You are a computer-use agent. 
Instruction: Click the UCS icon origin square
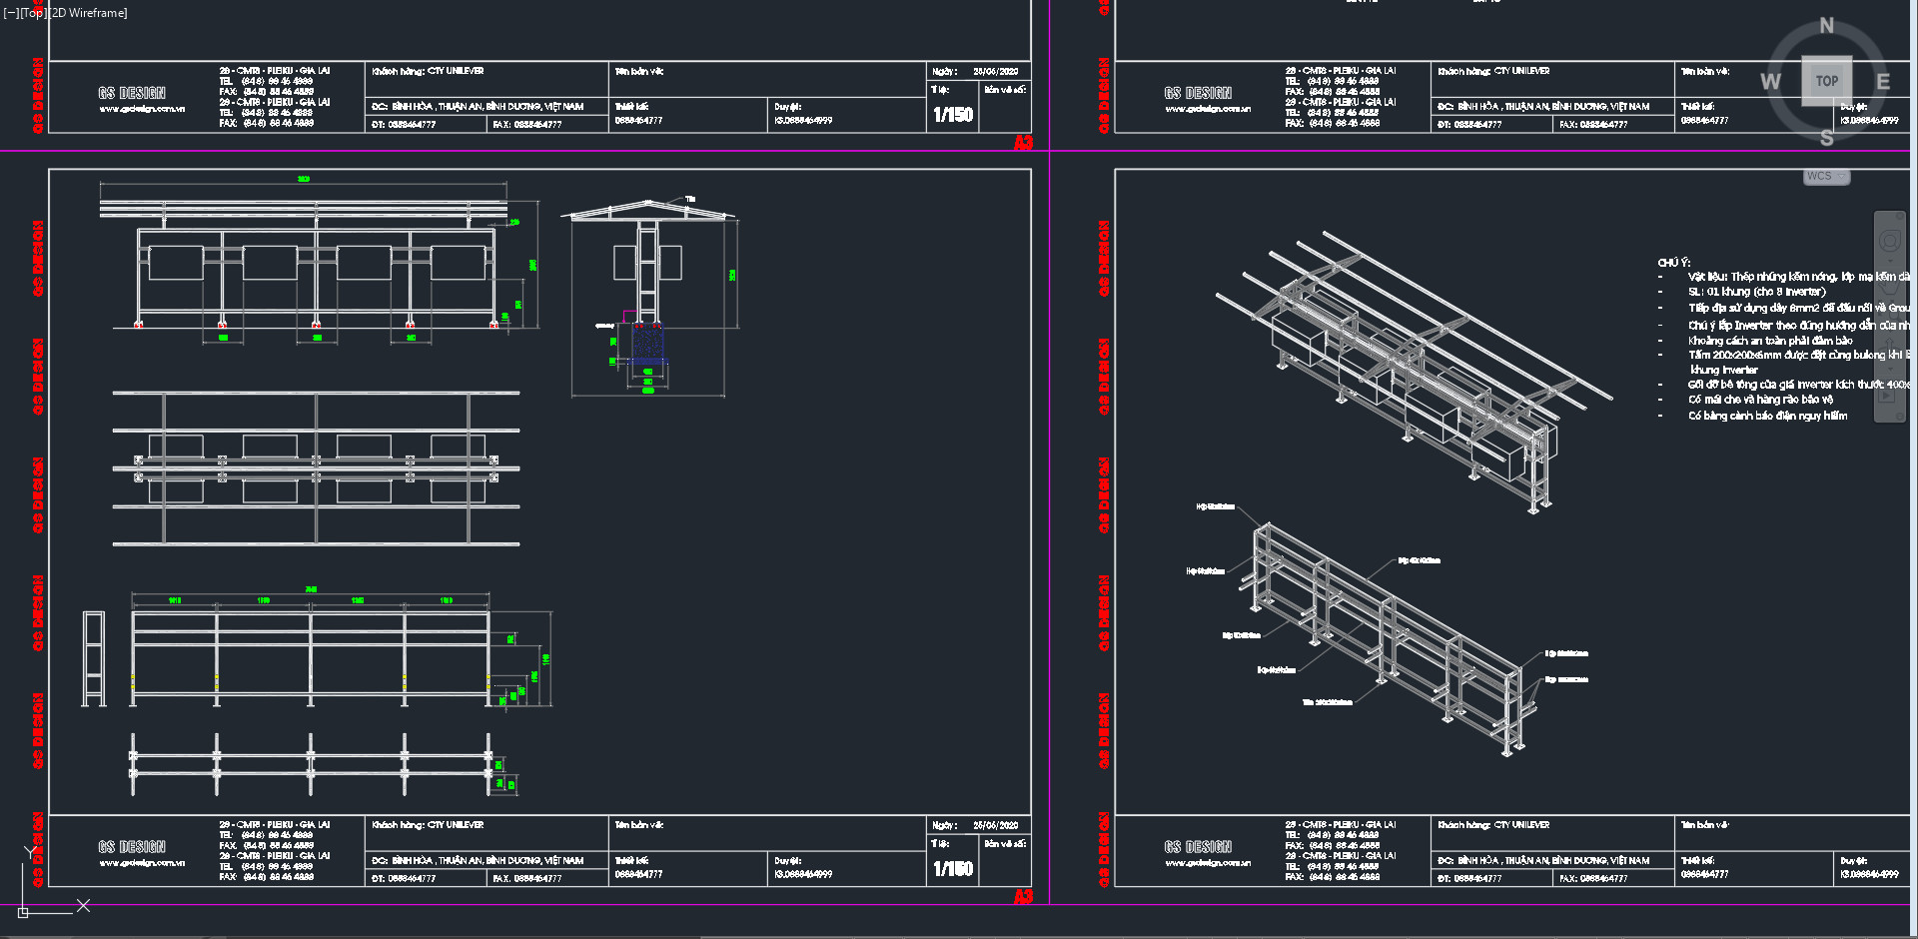pyautogui.click(x=23, y=912)
